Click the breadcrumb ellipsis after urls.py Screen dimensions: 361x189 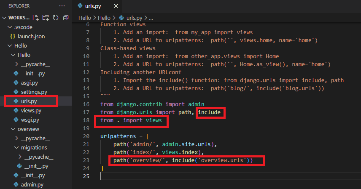pos(151,18)
